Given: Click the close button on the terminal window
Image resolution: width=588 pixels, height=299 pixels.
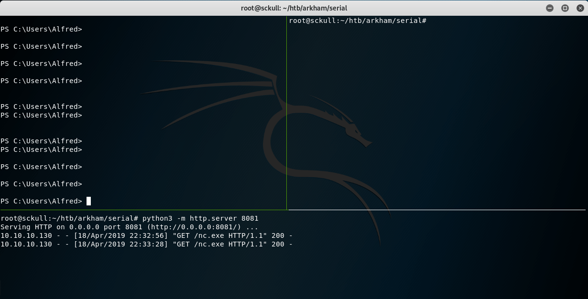Looking at the screenshot, I should [x=579, y=8].
